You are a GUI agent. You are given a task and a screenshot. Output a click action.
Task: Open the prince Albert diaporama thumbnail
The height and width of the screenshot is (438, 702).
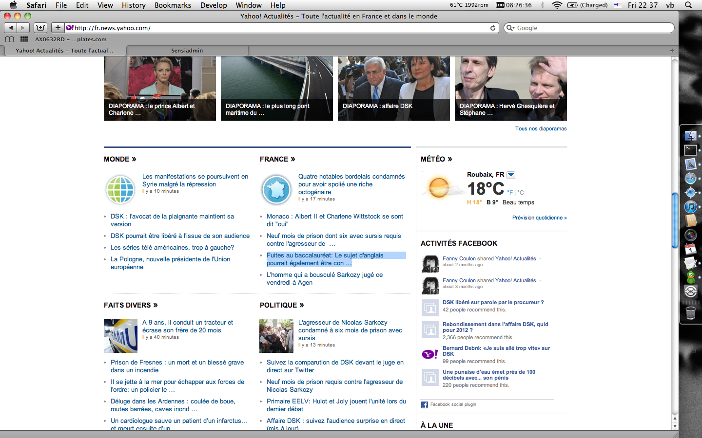(160, 89)
